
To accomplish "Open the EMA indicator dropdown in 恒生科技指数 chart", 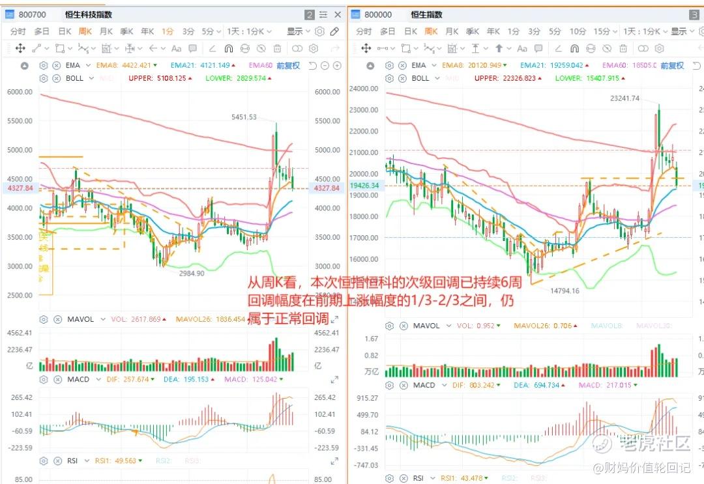I will [x=88, y=66].
